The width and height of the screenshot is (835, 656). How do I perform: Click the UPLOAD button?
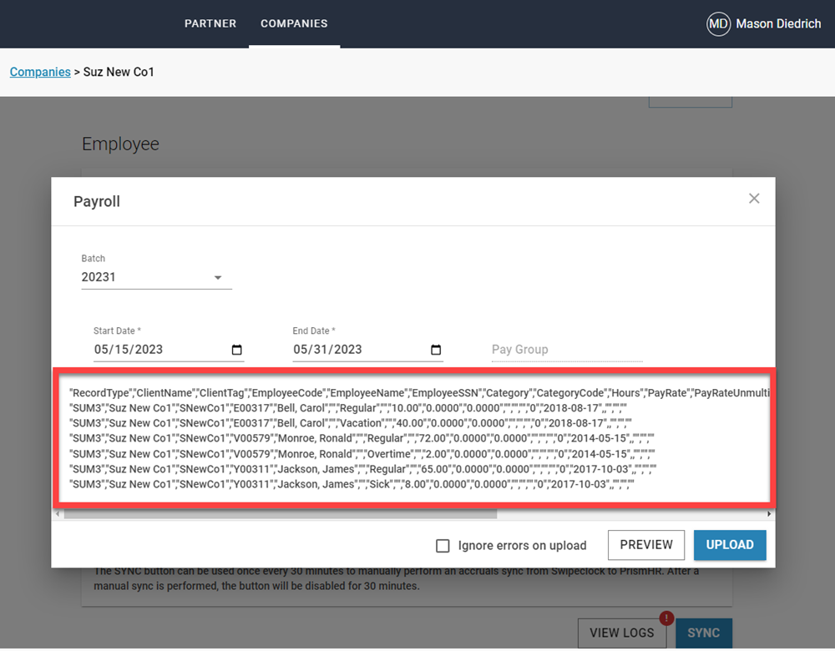point(729,545)
